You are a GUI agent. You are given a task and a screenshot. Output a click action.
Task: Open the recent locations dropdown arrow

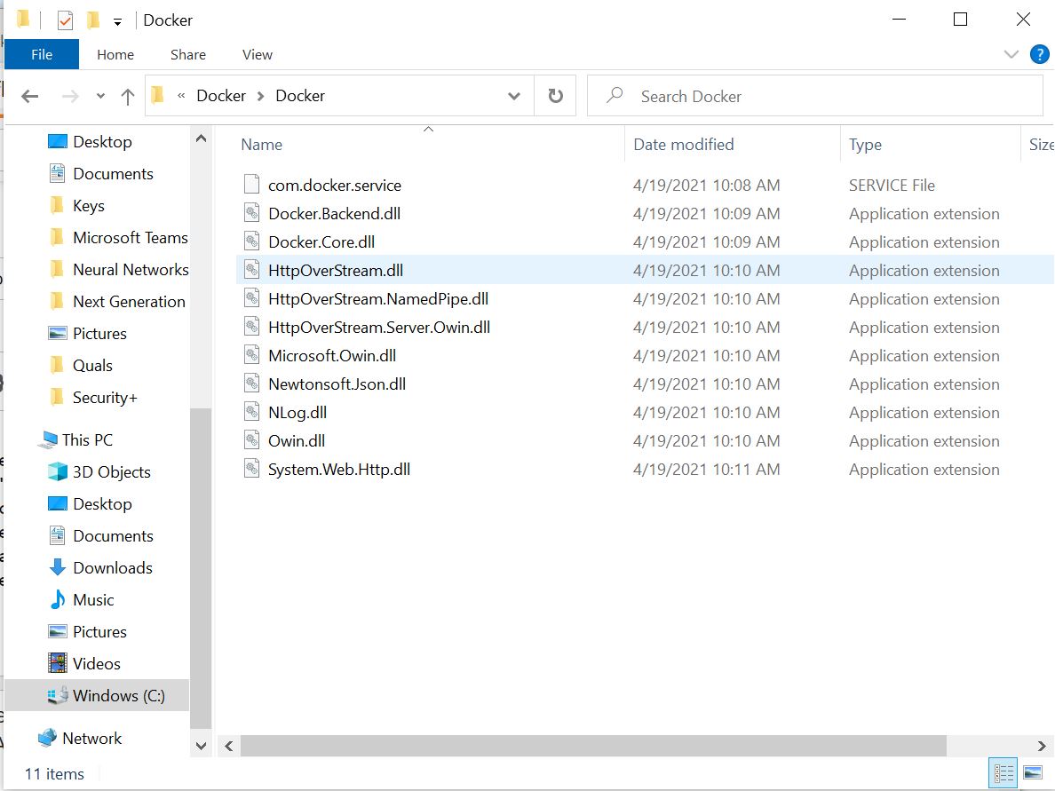(x=100, y=96)
